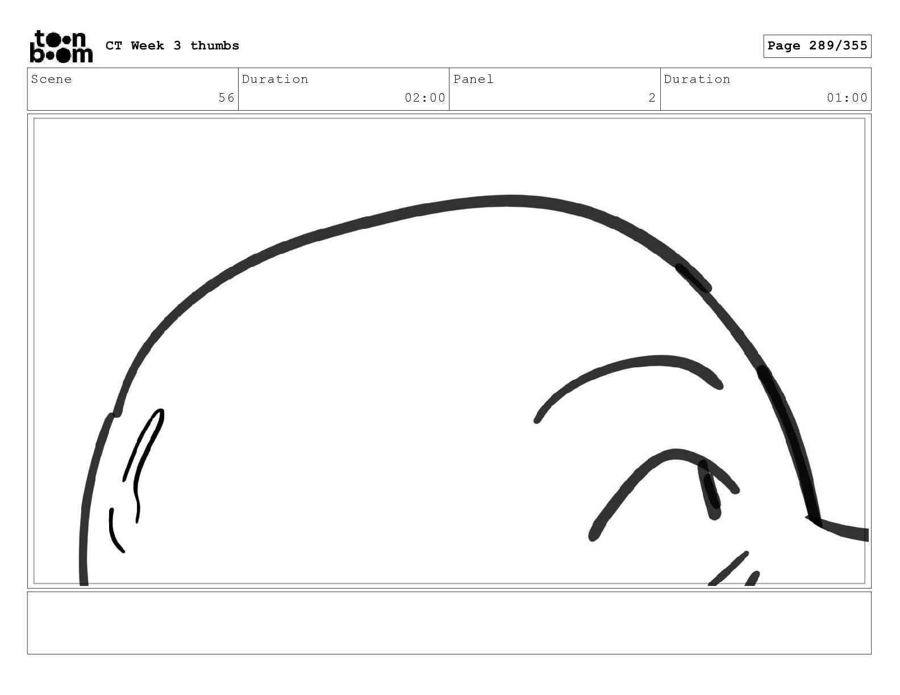
Task: Click the scene duration value 02:00
Action: pos(425,98)
